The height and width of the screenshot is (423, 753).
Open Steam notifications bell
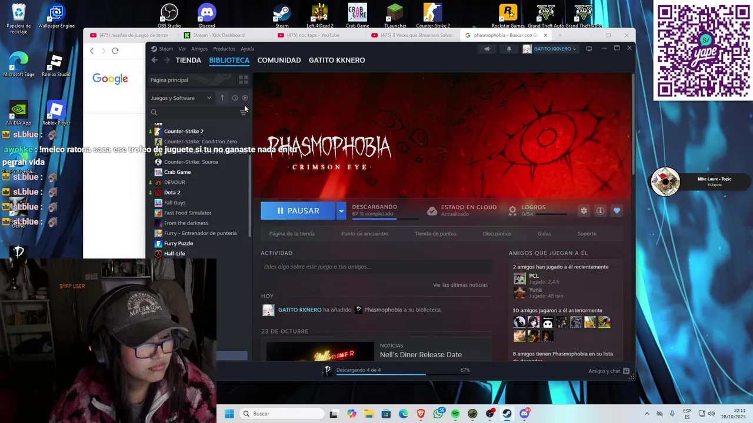click(509, 49)
